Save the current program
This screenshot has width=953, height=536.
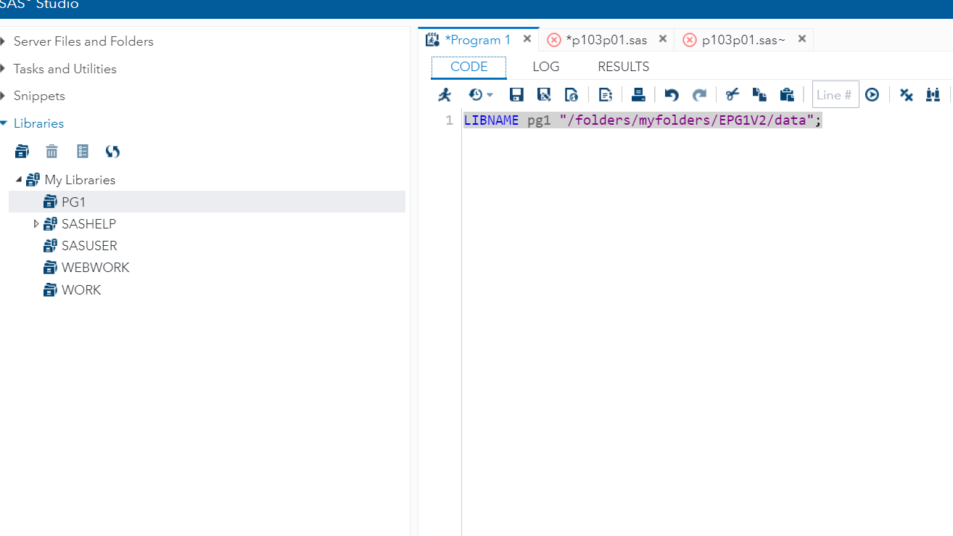click(516, 94)
